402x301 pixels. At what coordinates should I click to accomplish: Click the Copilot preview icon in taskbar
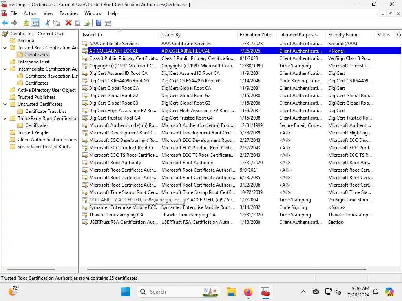(x=389, y=292)
